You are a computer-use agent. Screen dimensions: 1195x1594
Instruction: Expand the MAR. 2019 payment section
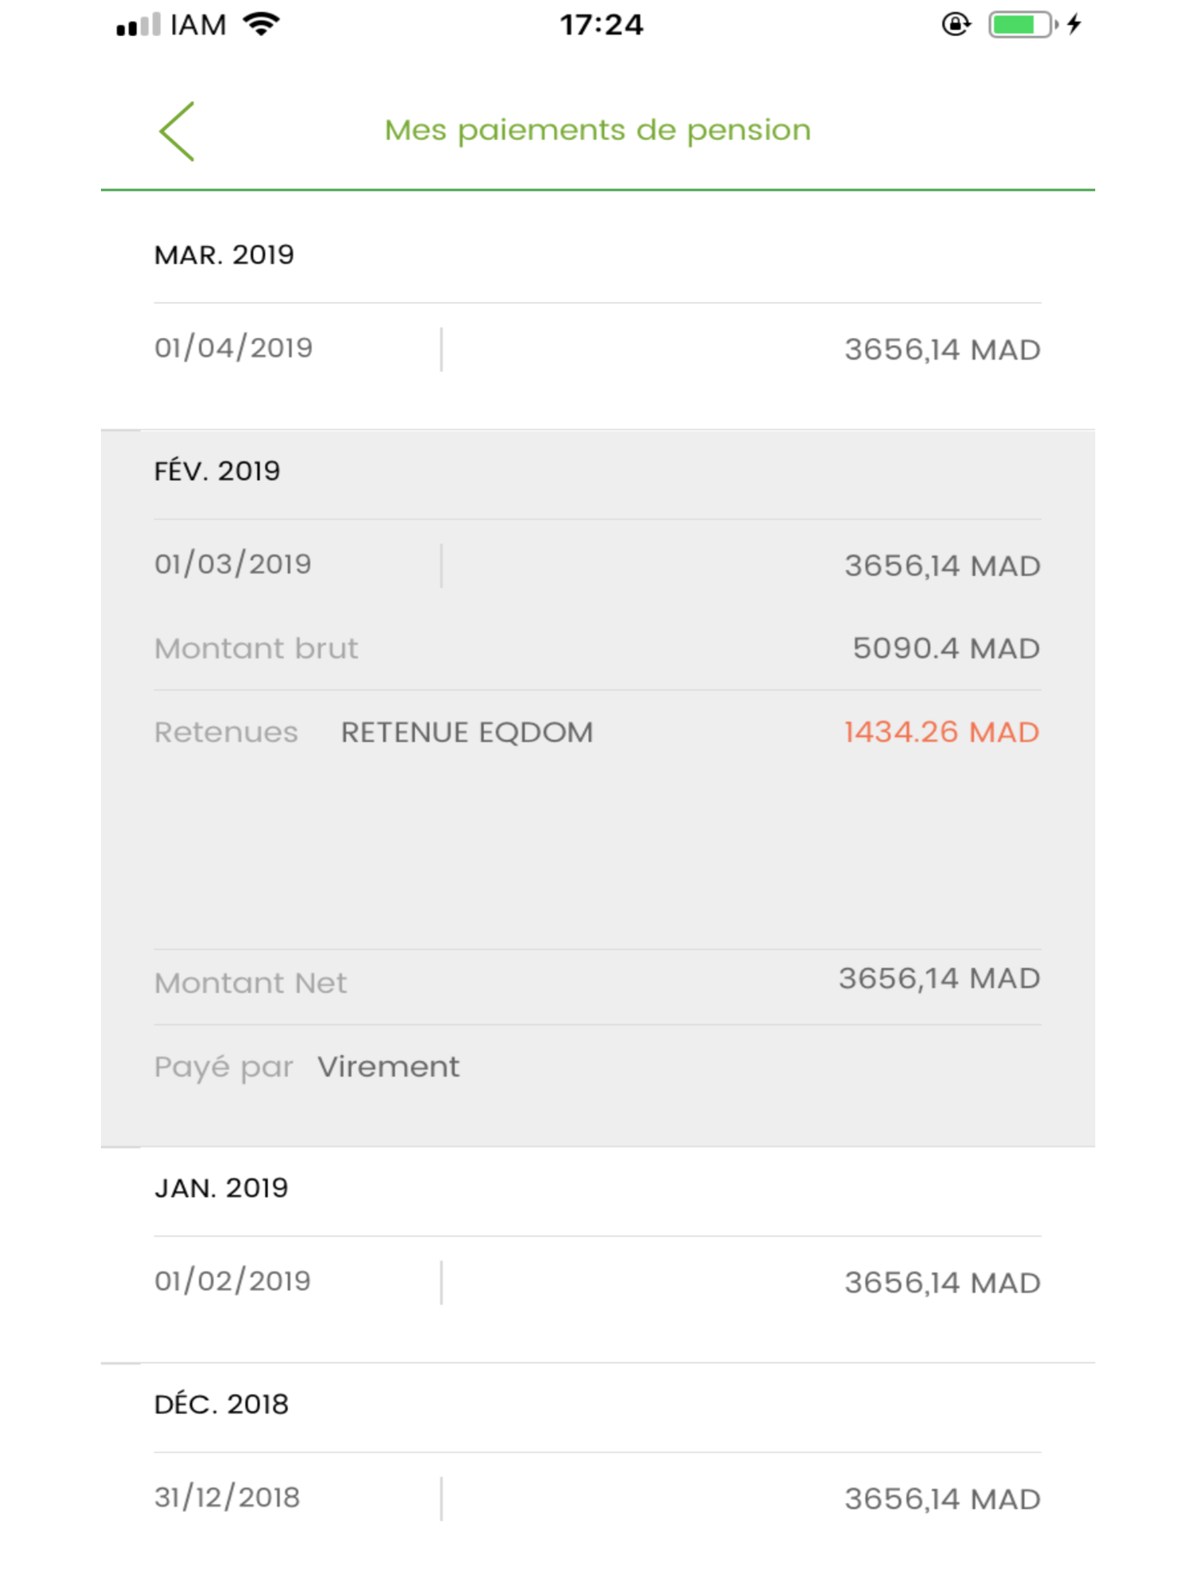point(224,255)
